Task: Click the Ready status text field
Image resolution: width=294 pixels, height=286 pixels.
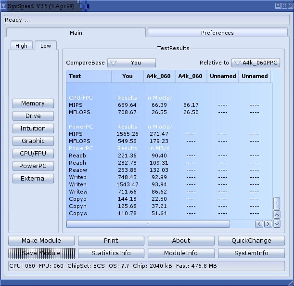Action: tap(147, 20)
